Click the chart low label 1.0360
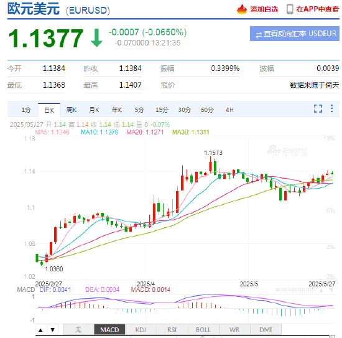The width and height of the screenshot is (342, 338). (54, 269)
